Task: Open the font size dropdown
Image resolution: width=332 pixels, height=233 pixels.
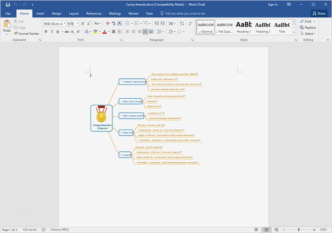Action: tap(77, 23)
